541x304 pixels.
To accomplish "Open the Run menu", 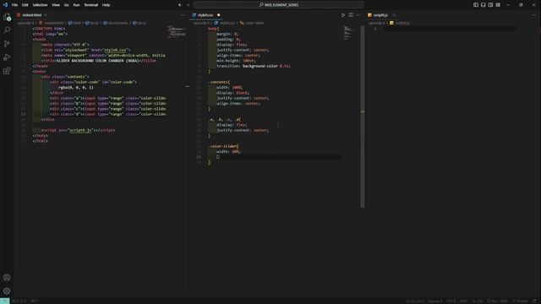I will (76, 5).
